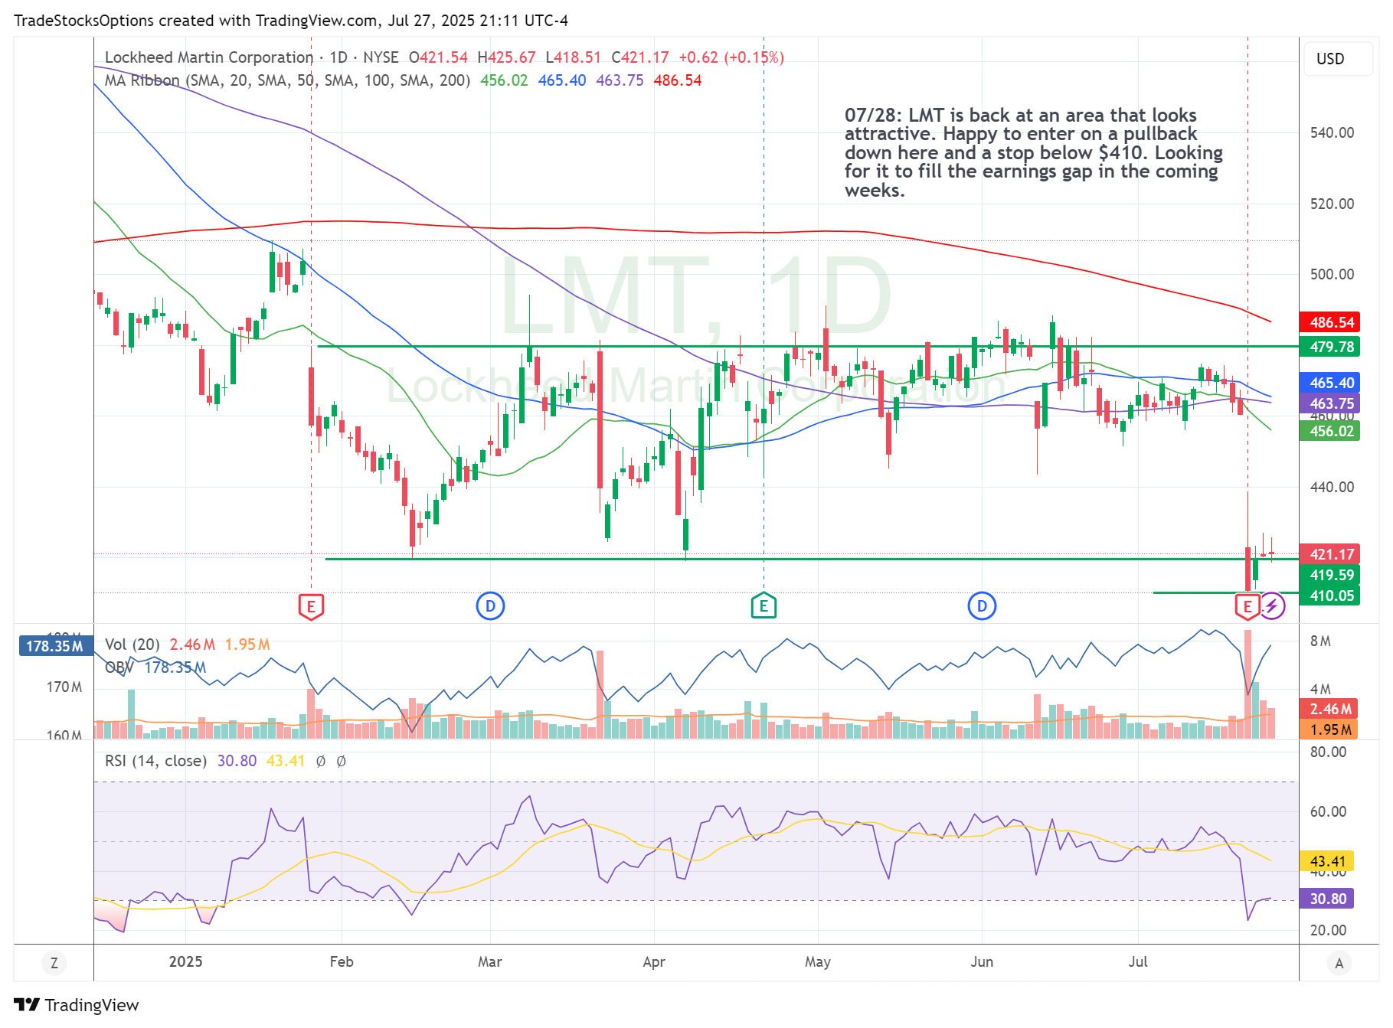Screen dimensions: 1393x1028
Task: Click the O421.54 open value
Action: 438,57
